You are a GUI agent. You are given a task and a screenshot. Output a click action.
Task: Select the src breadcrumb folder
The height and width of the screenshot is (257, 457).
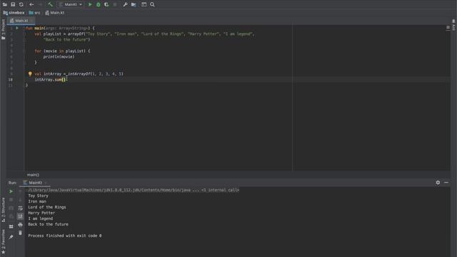(x=35, y=13)
